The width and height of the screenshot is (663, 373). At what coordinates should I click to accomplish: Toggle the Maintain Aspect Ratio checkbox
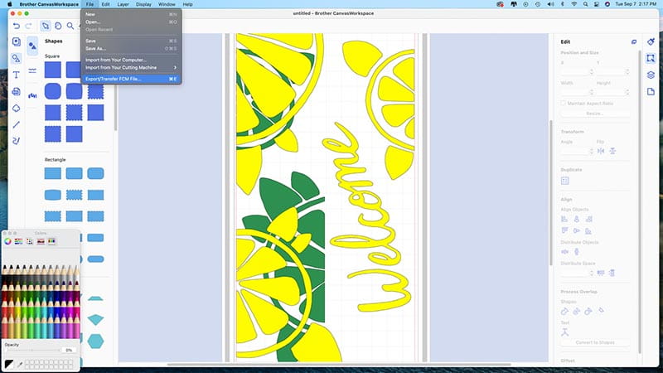pyautogui.click(x=563, y=103)
